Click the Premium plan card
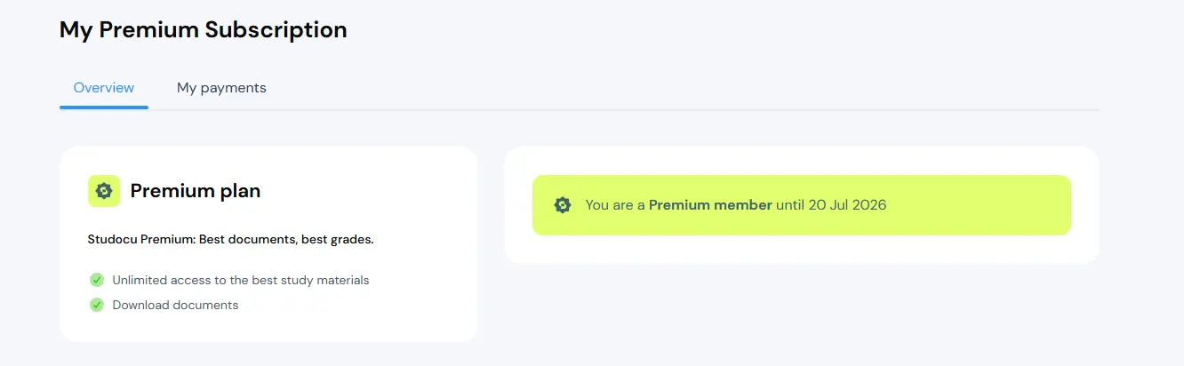 (x=268, y=243)
